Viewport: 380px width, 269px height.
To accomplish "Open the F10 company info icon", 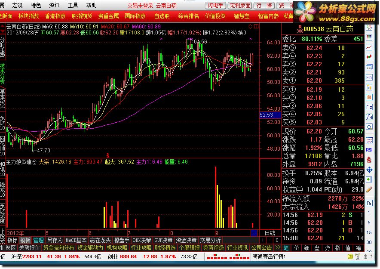I will click(369, 77).
